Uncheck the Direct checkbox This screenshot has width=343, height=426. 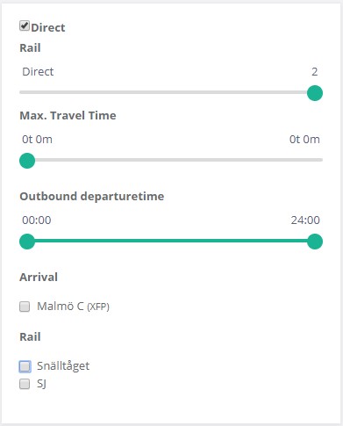(25, 25)
